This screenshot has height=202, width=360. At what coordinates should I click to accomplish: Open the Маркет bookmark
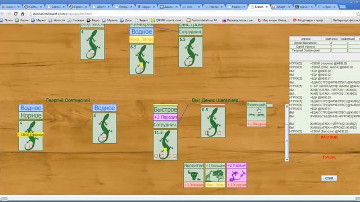click(x=39, y=20)
